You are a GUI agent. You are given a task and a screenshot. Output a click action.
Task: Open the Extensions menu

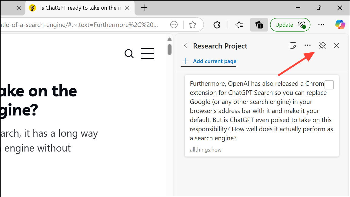217,25
